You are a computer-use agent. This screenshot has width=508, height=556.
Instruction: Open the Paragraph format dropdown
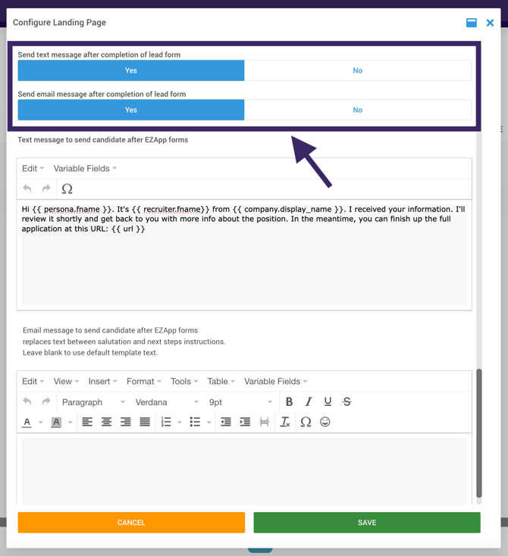[x=93, y=402]
